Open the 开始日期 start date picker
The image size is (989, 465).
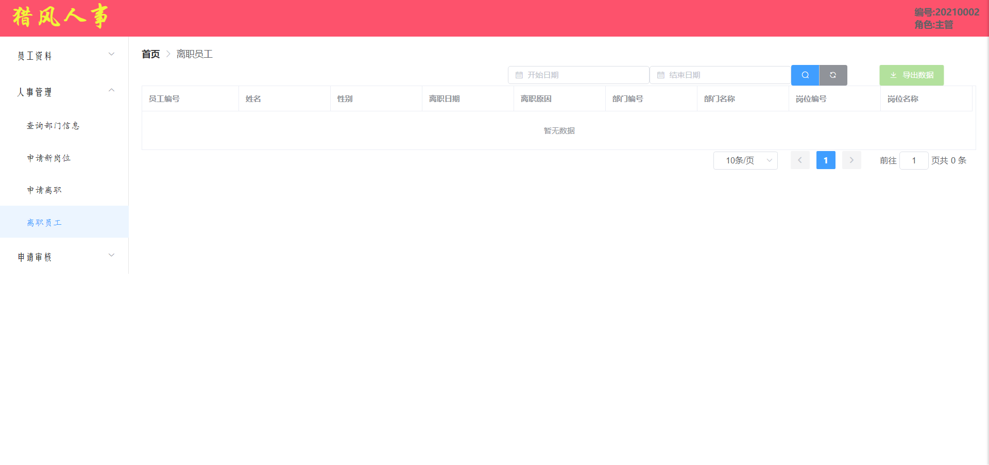coord(578,75)
